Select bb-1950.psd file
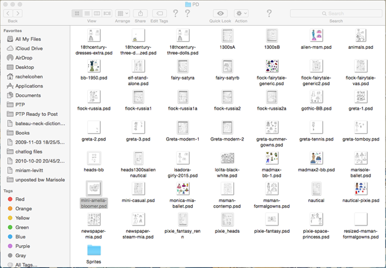 (x=94, y=70)
